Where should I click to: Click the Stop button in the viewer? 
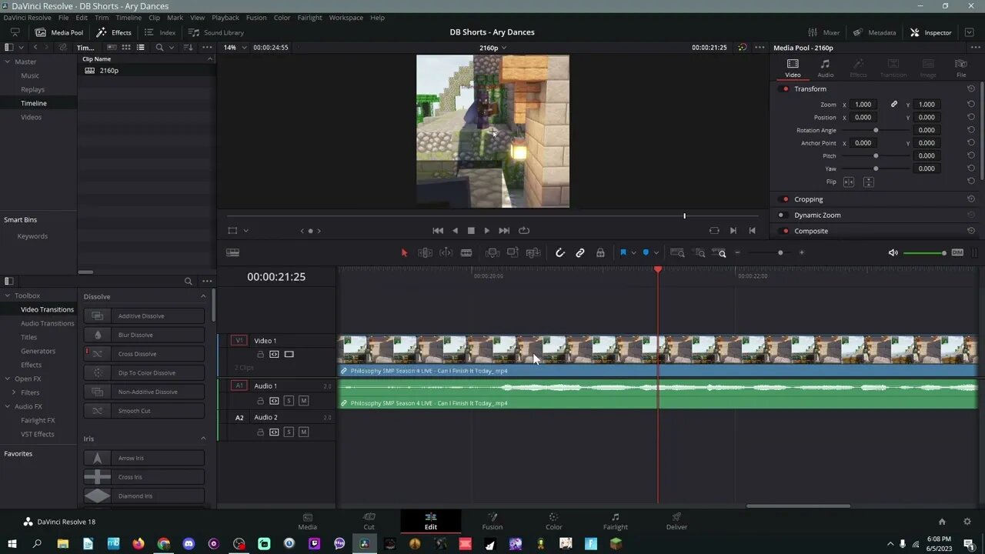point(471,231)
